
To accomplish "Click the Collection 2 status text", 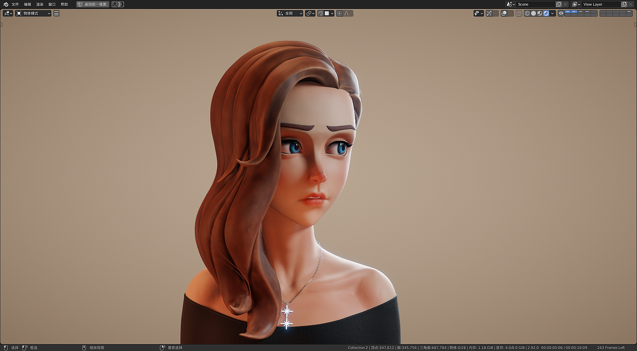I will pos(358,348).
